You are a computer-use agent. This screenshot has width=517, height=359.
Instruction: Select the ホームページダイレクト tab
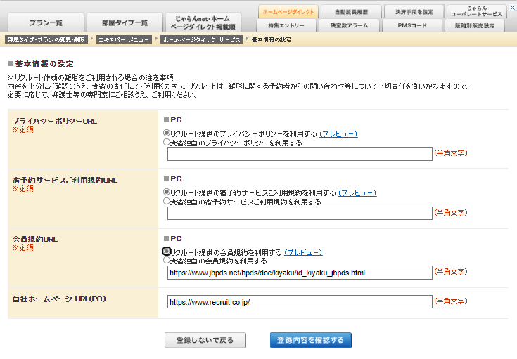point(288,12)
